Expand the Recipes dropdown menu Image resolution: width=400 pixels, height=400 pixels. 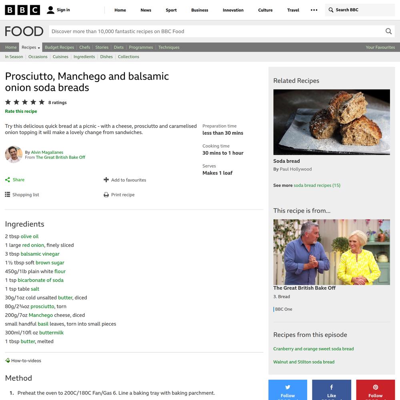pyautogui.click(x=31, y=47)
